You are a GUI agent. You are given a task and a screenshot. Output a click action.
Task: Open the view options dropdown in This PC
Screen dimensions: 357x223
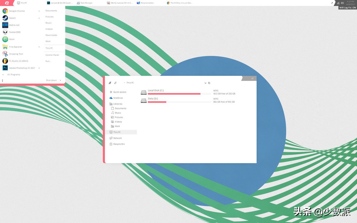click(205, 83)
